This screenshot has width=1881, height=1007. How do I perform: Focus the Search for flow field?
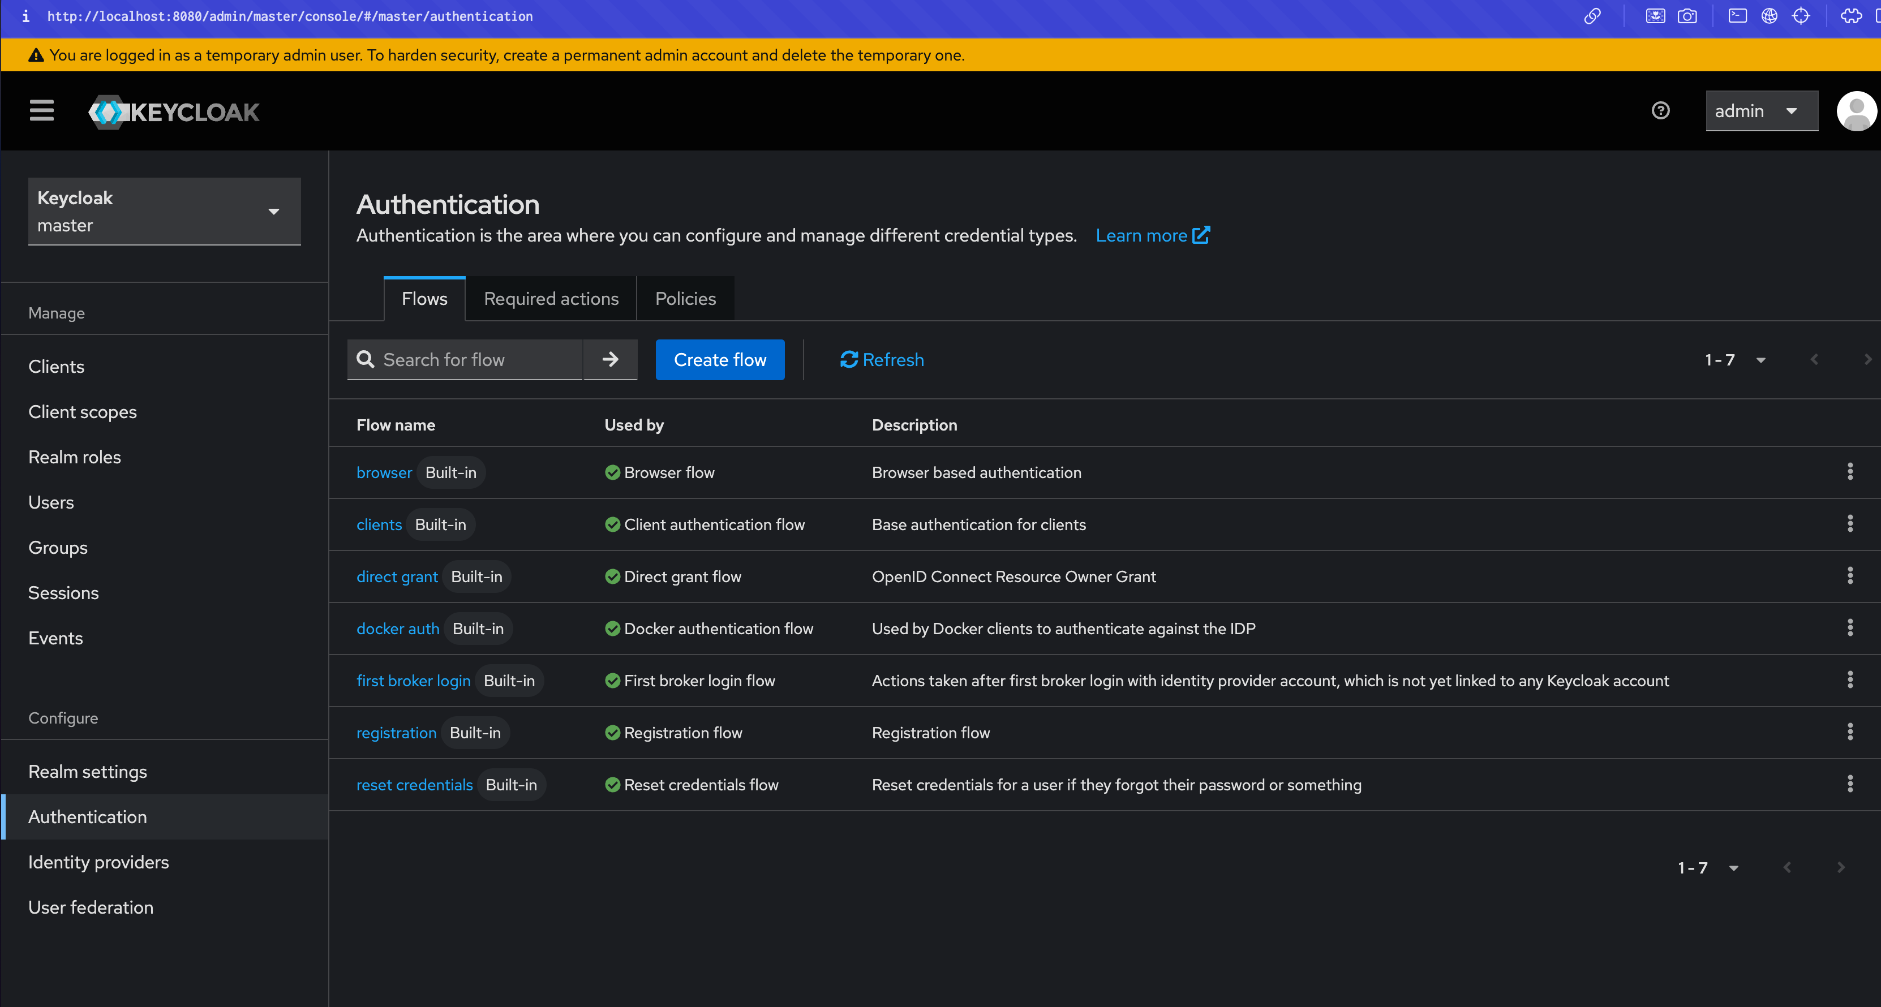pyautogui.click(x=465, y=359)
